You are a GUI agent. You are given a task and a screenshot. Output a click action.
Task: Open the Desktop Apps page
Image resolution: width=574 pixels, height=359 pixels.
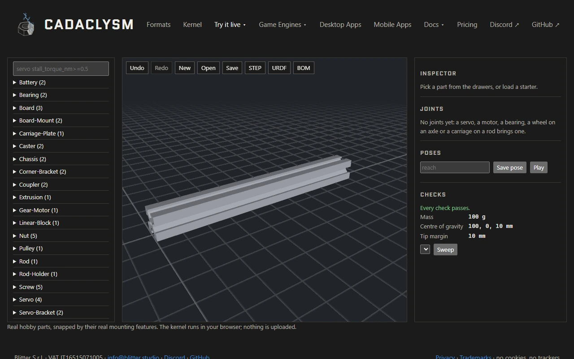pyautogui.click(x=340, y=25)
